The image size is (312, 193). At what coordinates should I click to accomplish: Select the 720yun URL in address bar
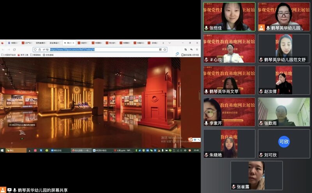[x=72, y=50]
